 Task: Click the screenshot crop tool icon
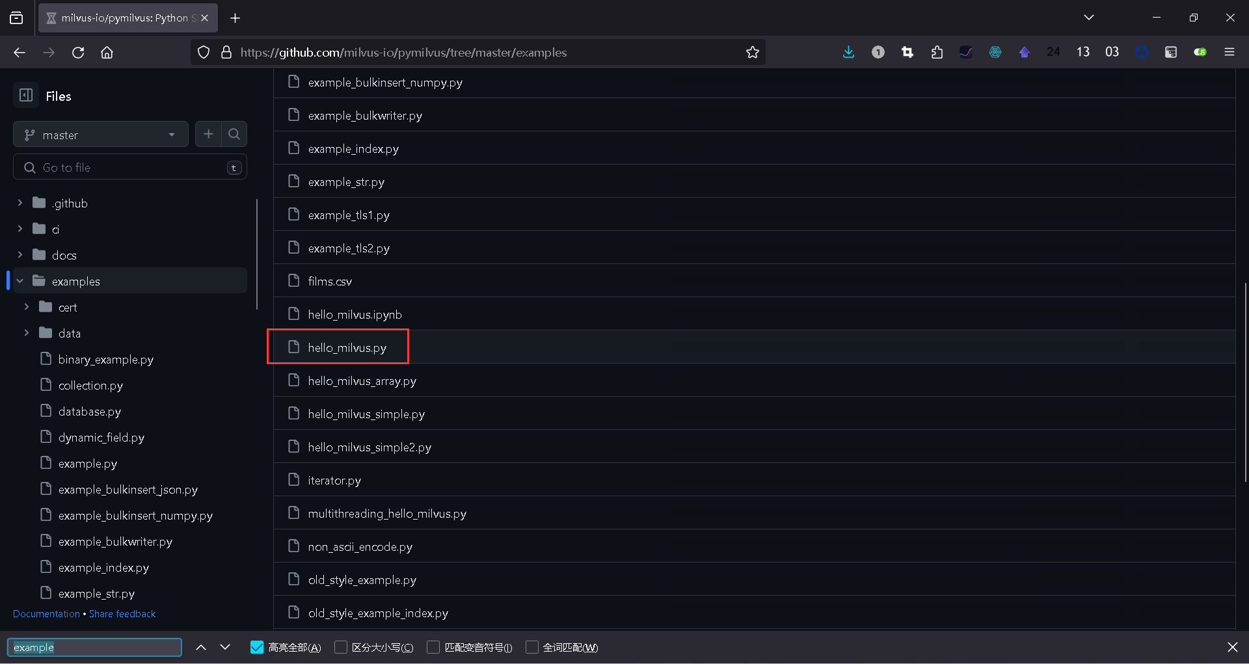pyautogui.click(x=907, y=53)
